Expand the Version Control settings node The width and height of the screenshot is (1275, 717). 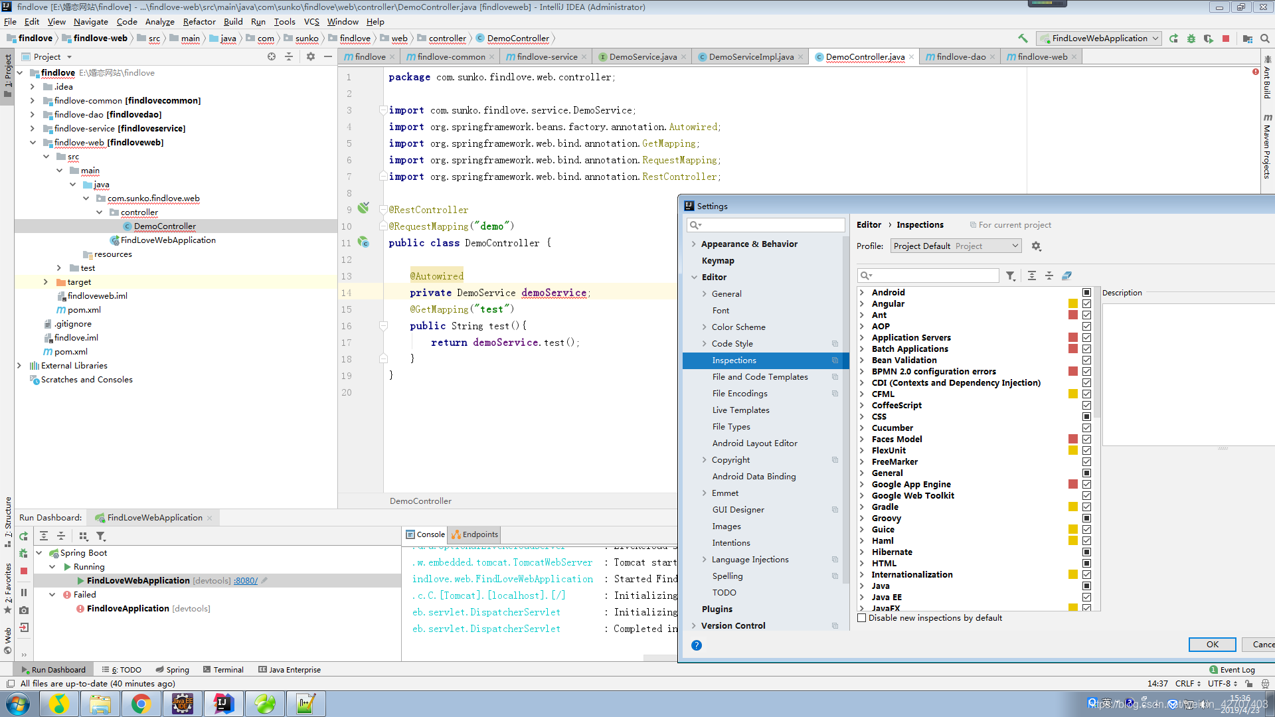694,626
